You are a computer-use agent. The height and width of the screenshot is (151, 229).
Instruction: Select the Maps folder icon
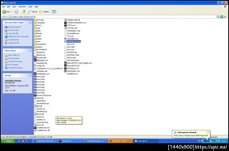[x=35, y=31]
